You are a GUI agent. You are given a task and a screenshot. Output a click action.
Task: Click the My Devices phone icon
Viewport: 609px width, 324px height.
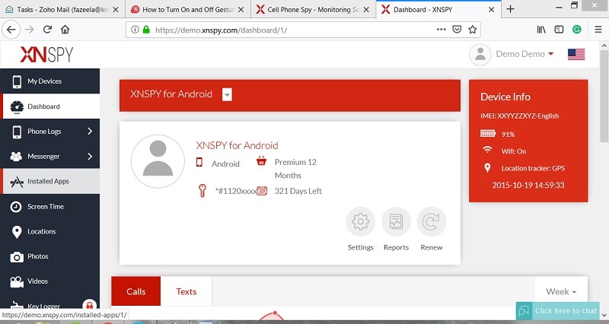pos(17,81)
